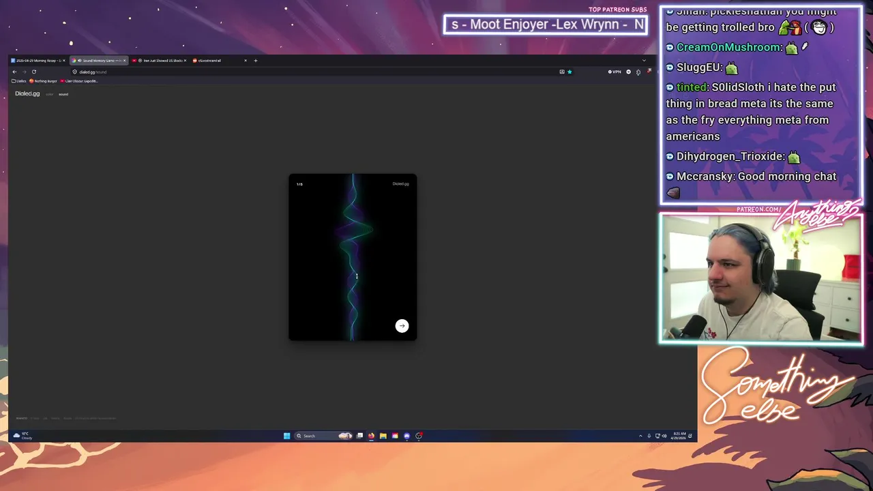The image size is (873, 491).
Task: Open Discord from the taskbar
Action: tap(406, 436)
